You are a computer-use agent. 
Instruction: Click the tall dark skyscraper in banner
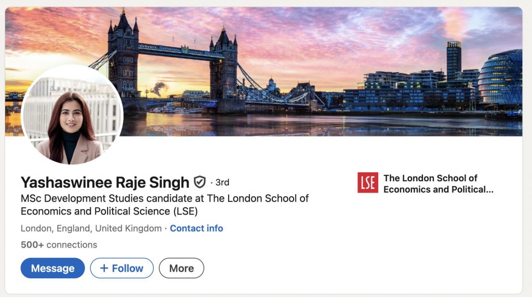[454, 60]
